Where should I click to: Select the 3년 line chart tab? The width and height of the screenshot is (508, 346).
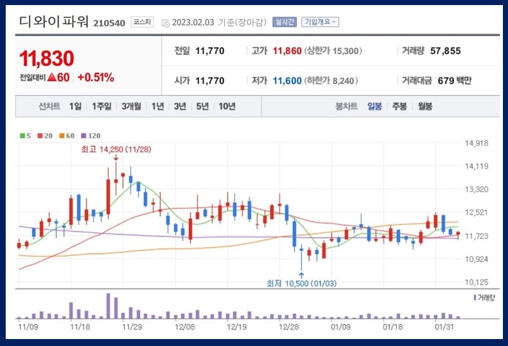(180, 106)
